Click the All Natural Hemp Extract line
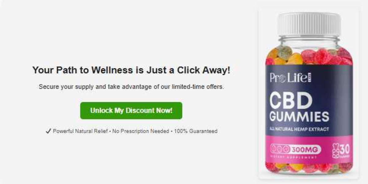This screenshot has height=184, width=368. coord(300,129)
